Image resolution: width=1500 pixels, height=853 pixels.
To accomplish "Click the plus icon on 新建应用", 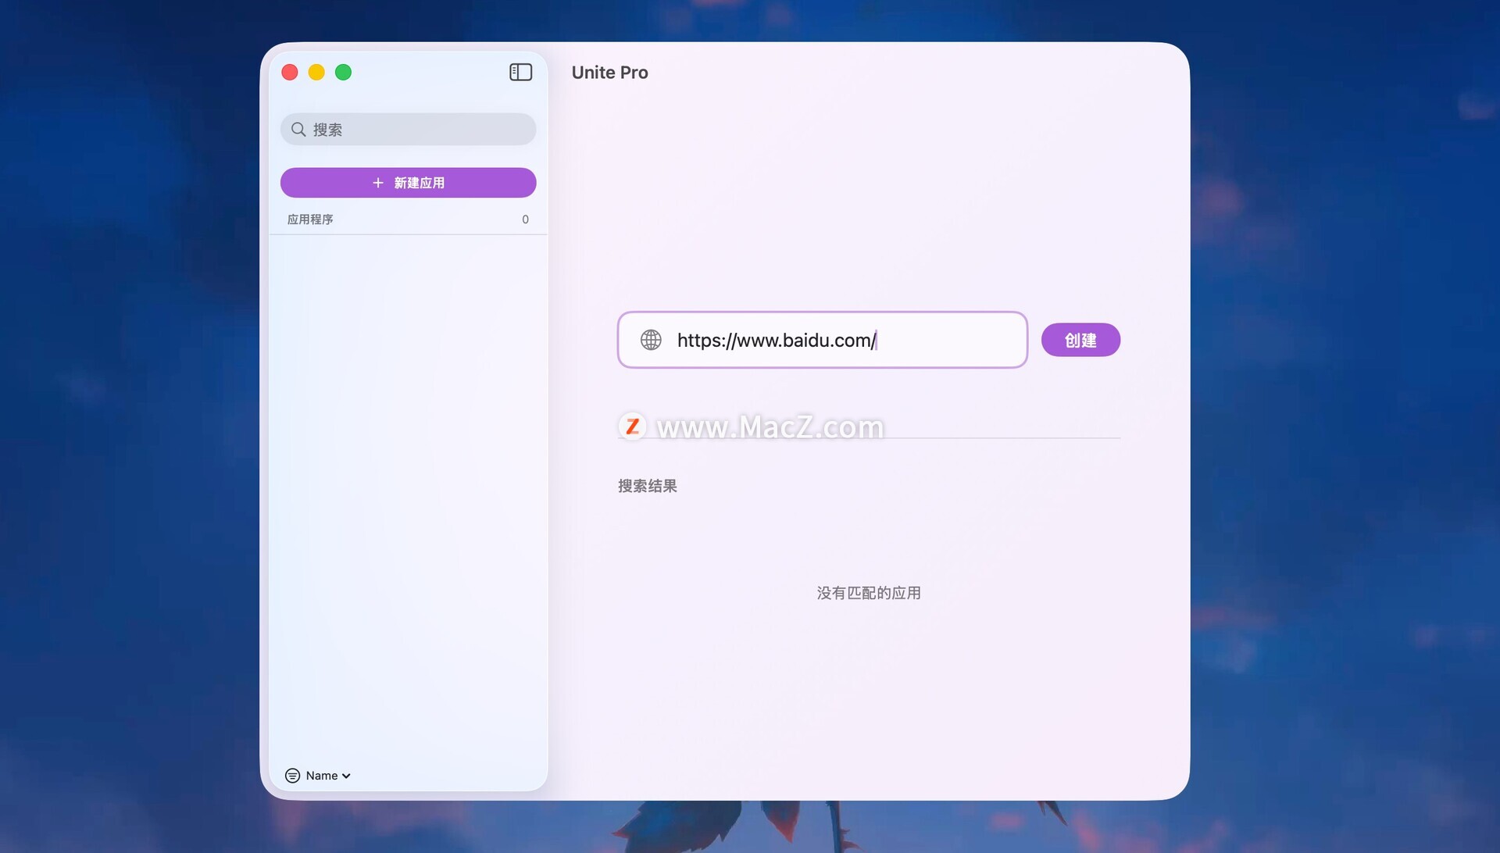I will point(378,183).
